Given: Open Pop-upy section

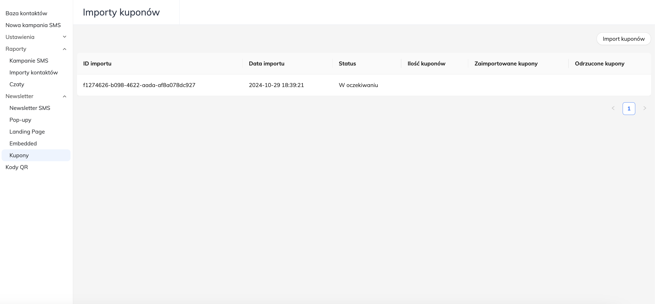Looking at the screenshot, I should [20, 120].
